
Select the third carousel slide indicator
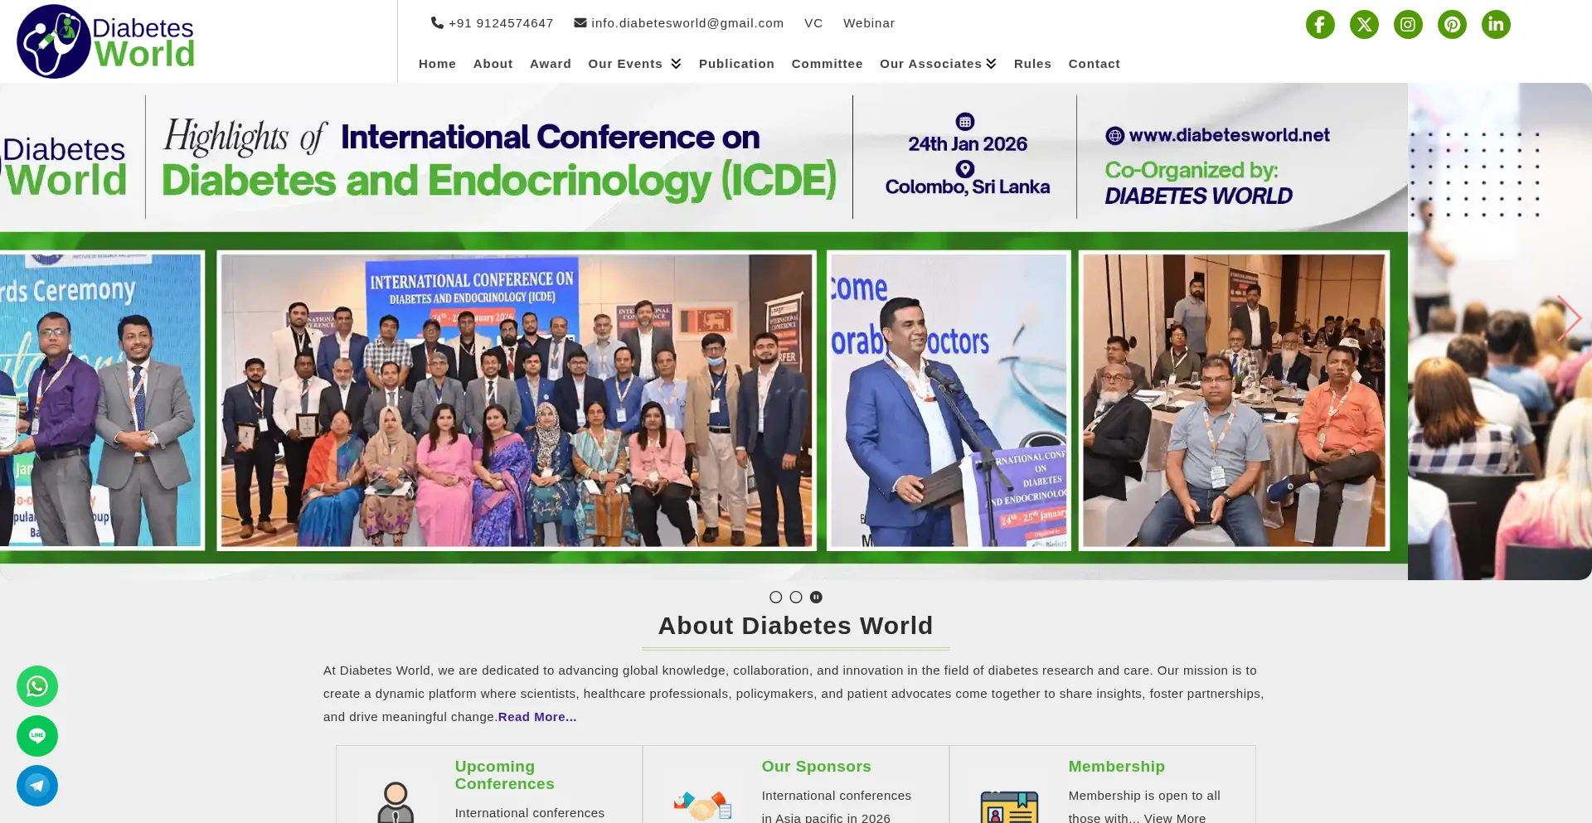816,597
